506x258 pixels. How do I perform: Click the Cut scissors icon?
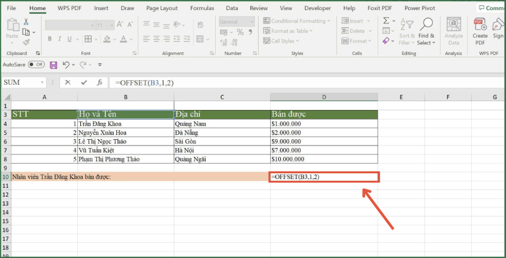coord(27,21)
